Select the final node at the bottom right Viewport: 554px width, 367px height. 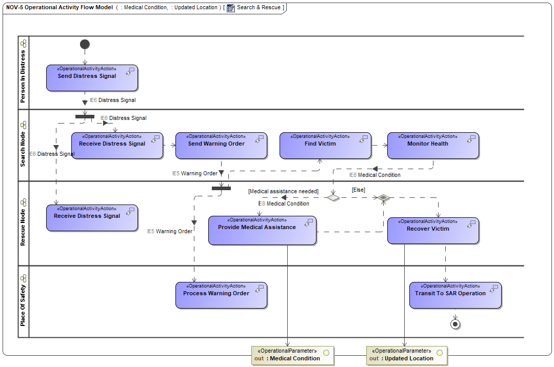454,324
